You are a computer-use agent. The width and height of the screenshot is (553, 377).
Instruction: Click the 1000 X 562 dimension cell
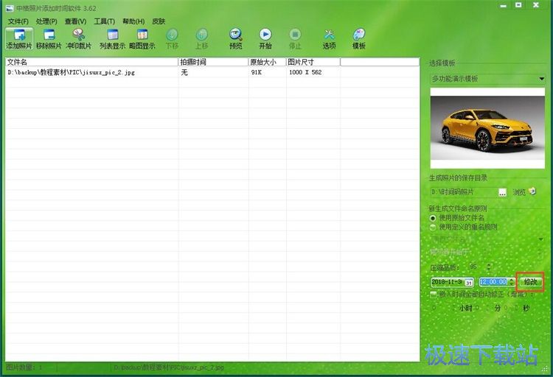click(305, 72)
